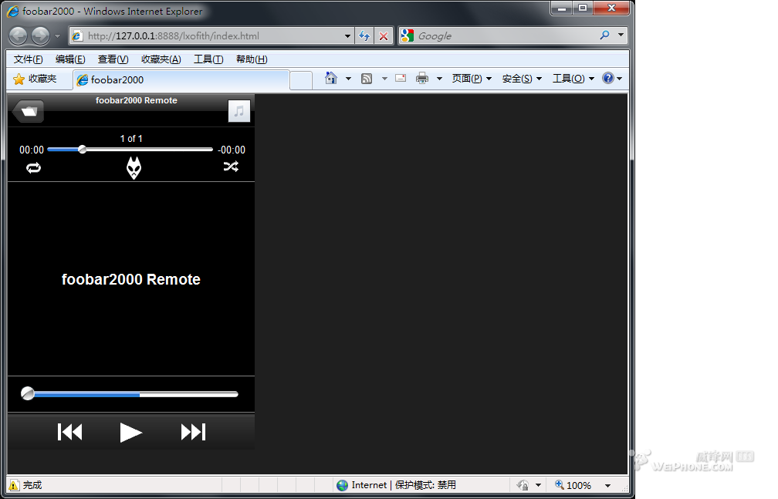Expand the print options dropdown arrow
This screenshot has height=499, width=778.
[x=439, y=79]
